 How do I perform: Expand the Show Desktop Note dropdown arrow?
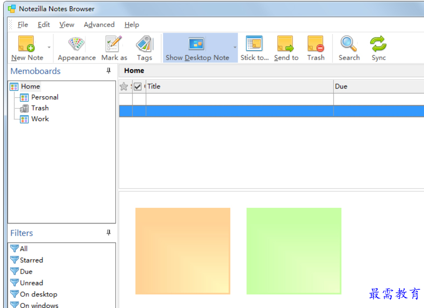[235, 47]
